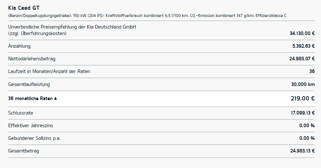Select the Schlussrate label
The width and height of the screenshot is (321, 168).
coord(21,113)
